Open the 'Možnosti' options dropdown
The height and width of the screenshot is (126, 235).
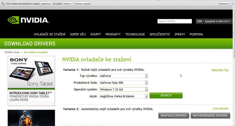coord(224,4)
